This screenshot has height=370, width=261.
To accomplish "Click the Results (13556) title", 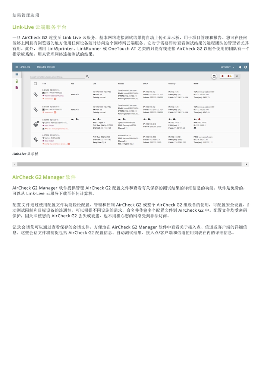I will pos(46,67).
